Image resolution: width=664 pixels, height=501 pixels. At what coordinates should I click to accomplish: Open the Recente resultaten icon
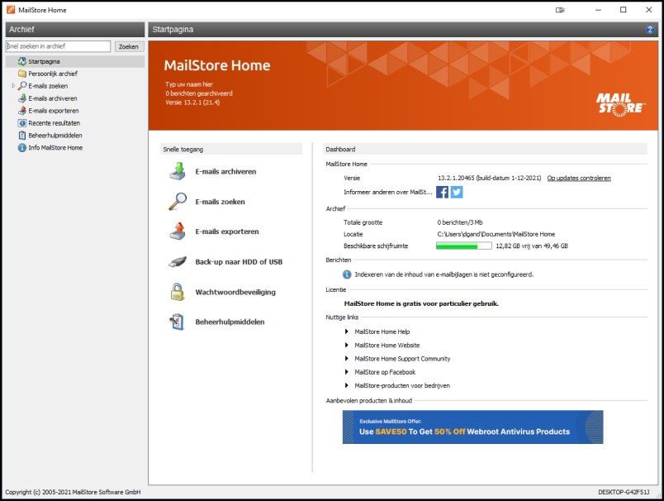coord(22,123)
